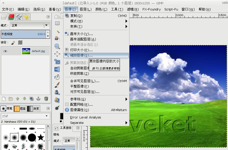Viewport: 228px width, 150px height.
Task: Select the Move tool
Action: (x=57, y=54)
